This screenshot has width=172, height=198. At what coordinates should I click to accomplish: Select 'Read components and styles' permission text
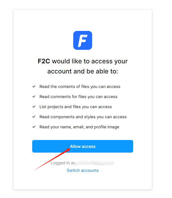coord(83,117)
